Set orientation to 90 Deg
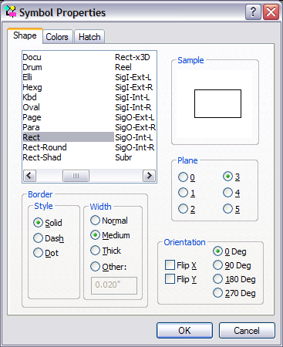The image size is (283, 347). (232, 265)
